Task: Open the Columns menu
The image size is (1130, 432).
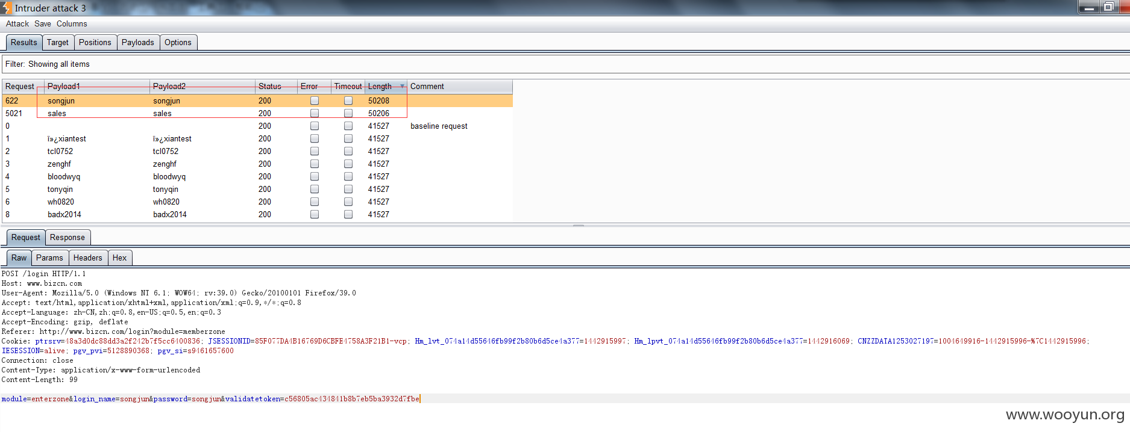Action: click(x=72, y=23)
